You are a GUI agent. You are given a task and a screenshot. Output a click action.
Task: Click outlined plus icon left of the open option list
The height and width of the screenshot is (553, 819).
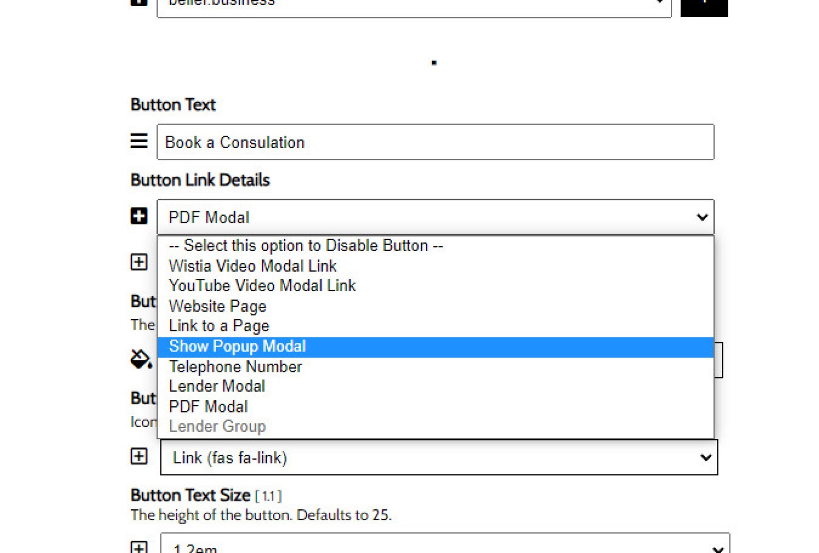click(x=139, y=262)
